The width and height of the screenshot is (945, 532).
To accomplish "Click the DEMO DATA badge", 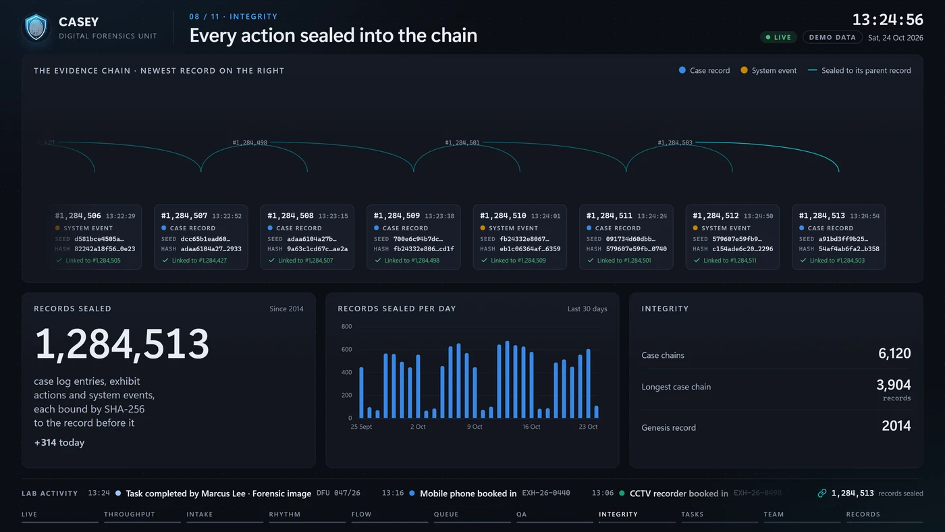I will [832, 38].
